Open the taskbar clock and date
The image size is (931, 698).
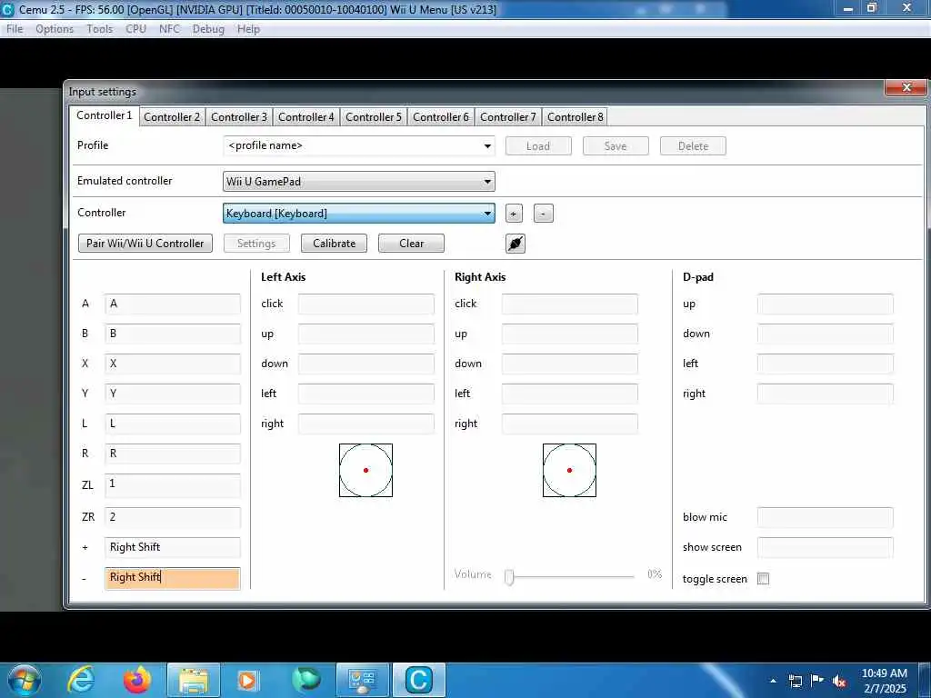click(x=885, y=681)
